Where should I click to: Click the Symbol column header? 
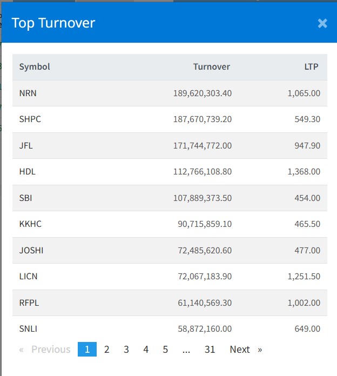(x=35, y=67)
